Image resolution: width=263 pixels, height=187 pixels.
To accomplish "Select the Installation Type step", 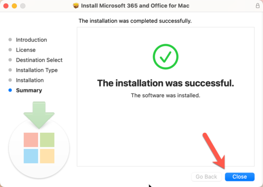I will point(37,70).
